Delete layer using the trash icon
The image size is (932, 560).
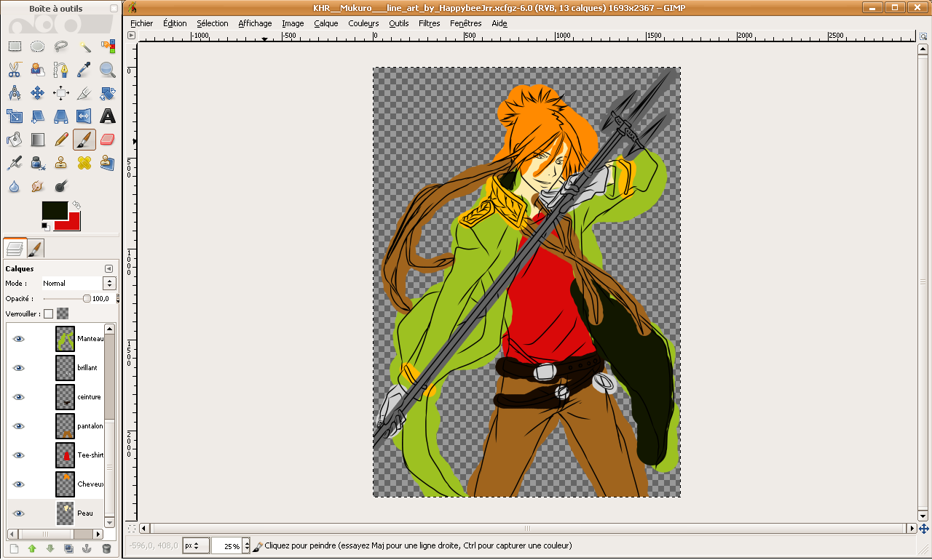coord(106,548)
